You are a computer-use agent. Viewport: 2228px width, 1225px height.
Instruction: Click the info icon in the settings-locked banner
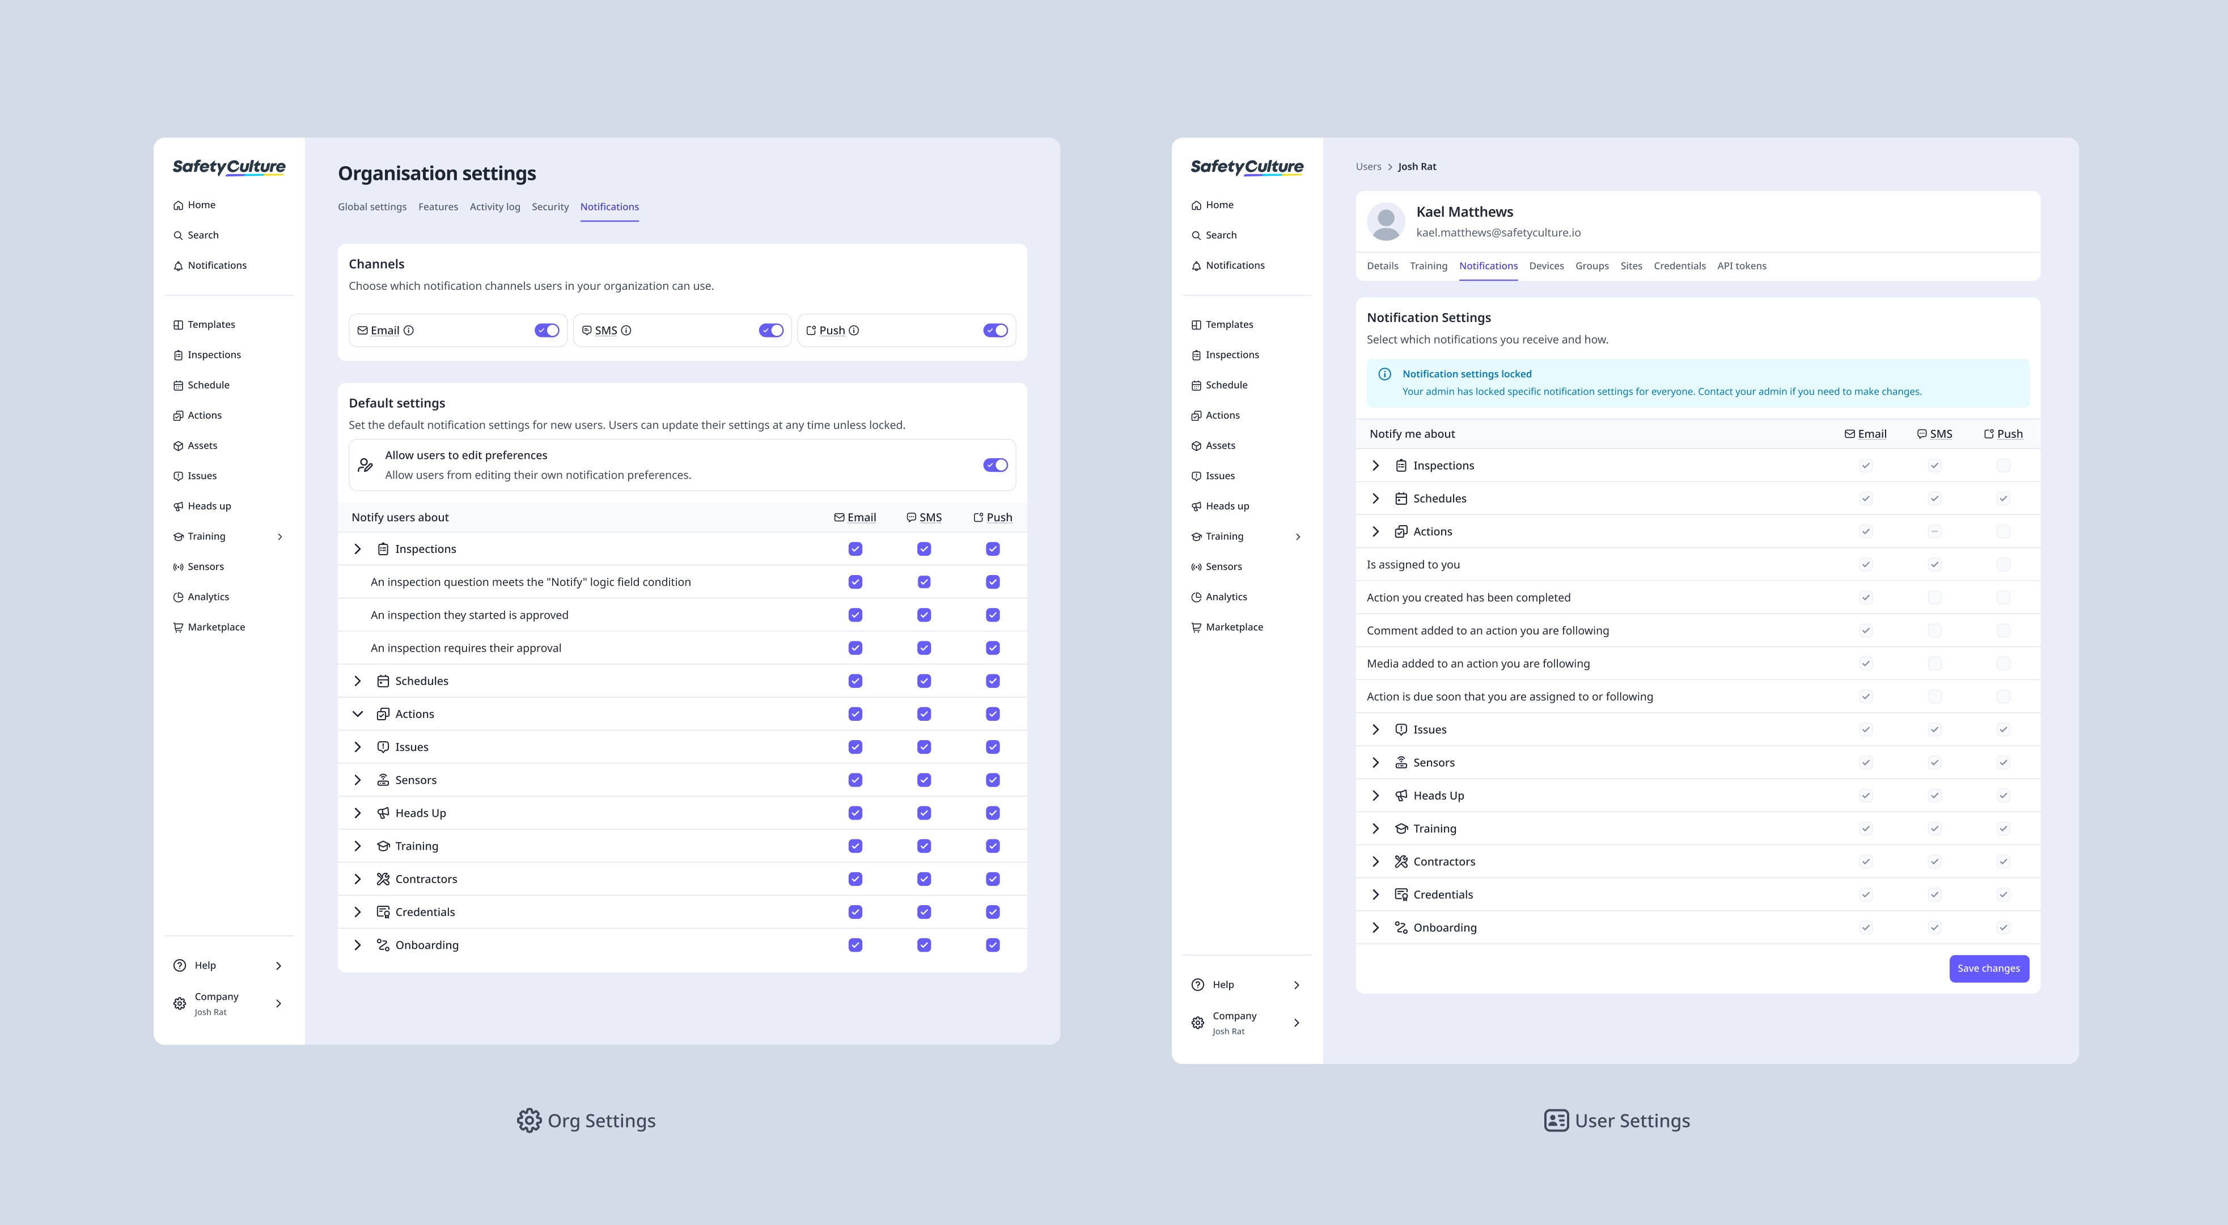(1385, 375)
